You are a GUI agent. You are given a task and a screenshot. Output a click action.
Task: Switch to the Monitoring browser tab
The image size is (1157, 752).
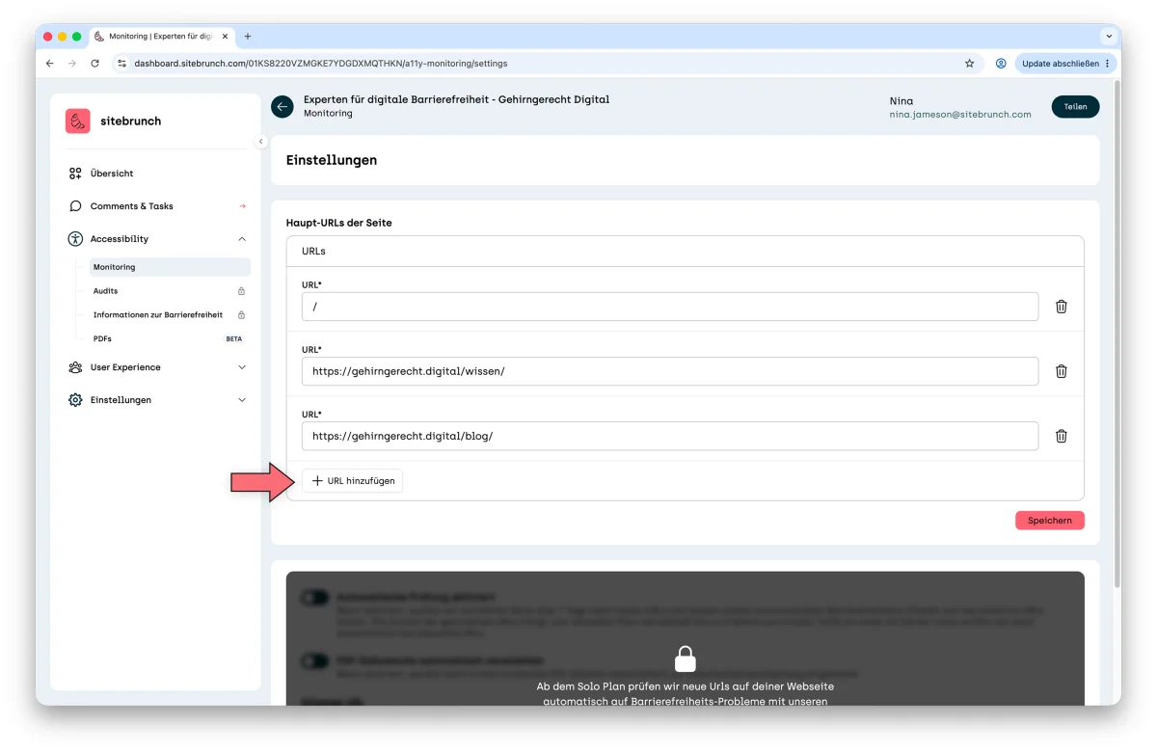pyautogui.click(x=161, y=37)
